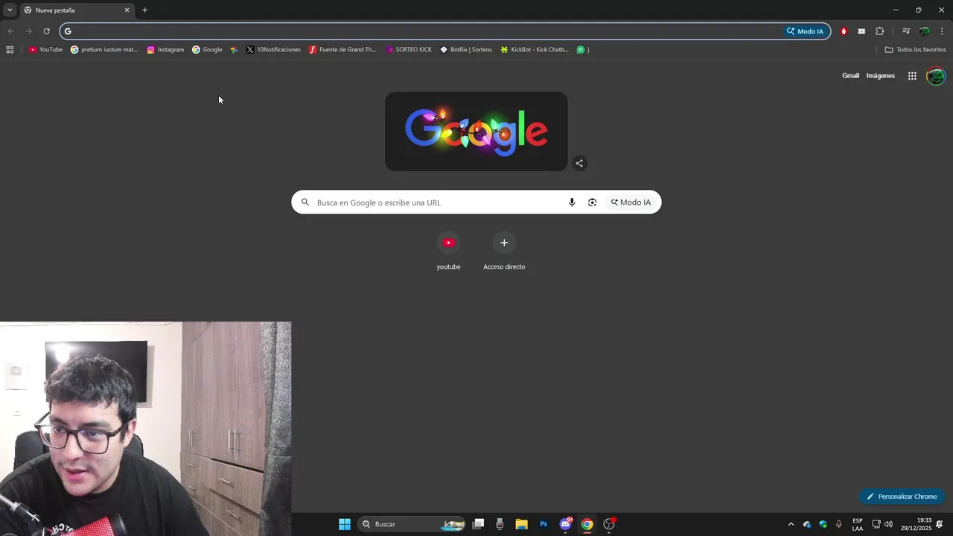
Task: Open the Chrome profile avatar in toolbar
Action: (x=924, y=31)
